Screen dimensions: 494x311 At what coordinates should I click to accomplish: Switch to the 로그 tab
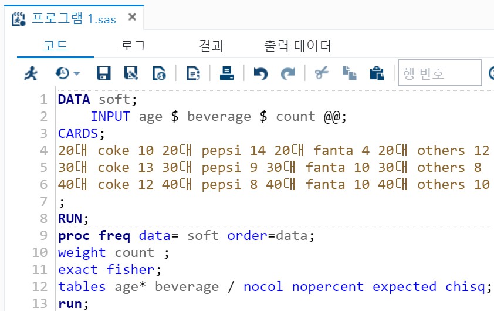pyautogui.click(x=134, y=46)
